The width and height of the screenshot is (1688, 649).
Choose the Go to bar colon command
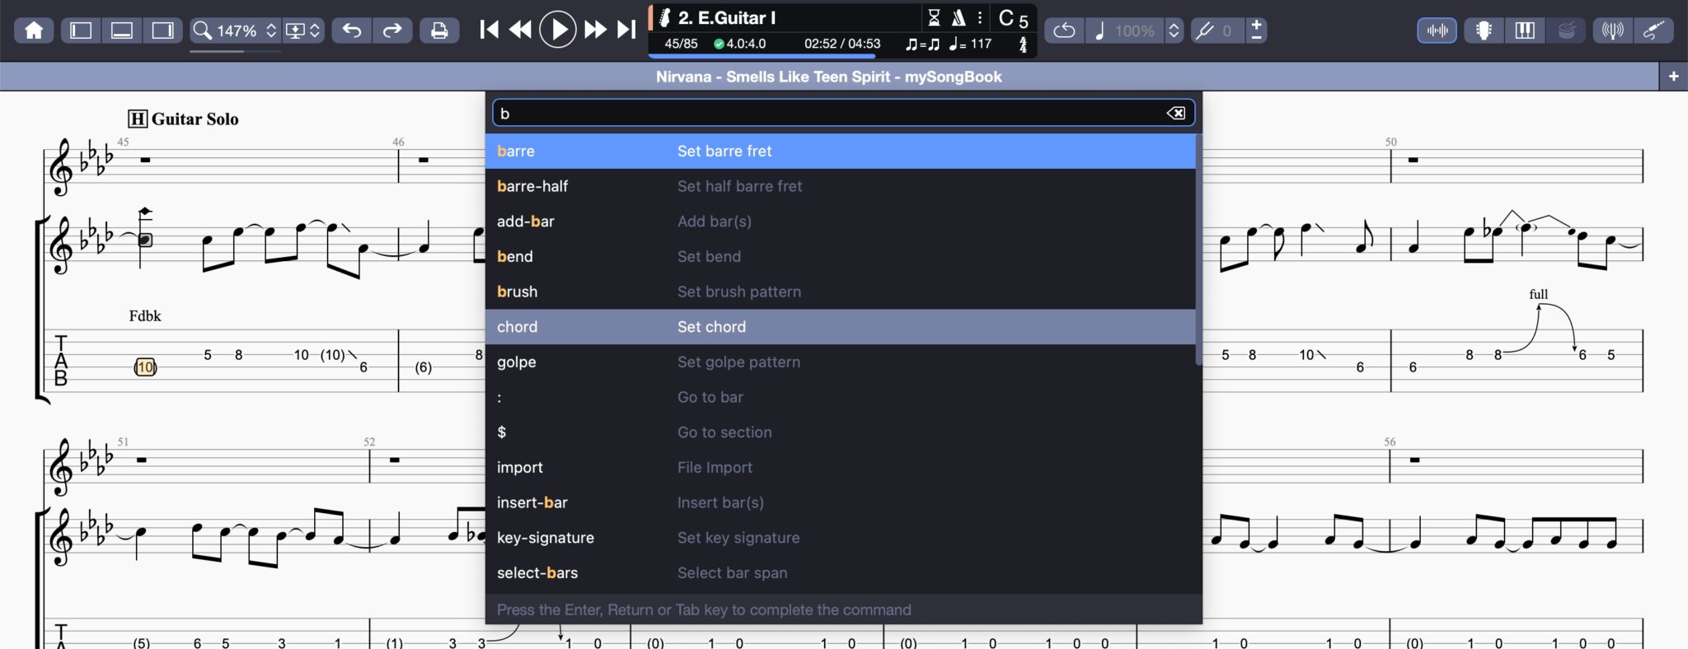pos(840,397)
